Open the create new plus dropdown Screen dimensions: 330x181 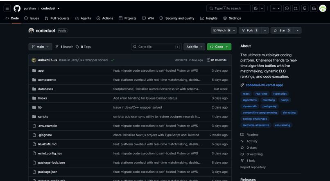[x=276, y=9]
